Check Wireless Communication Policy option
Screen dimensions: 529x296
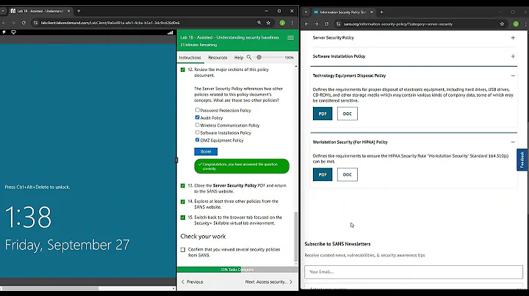coord(198,125)
